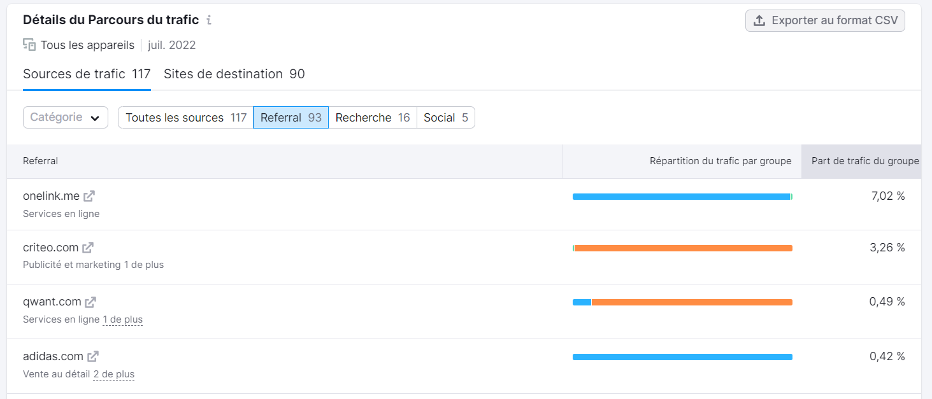Click the orange traffic bar for criteo.com
The height and width of the screenshot is (399, 932).
tap(683, 248)
